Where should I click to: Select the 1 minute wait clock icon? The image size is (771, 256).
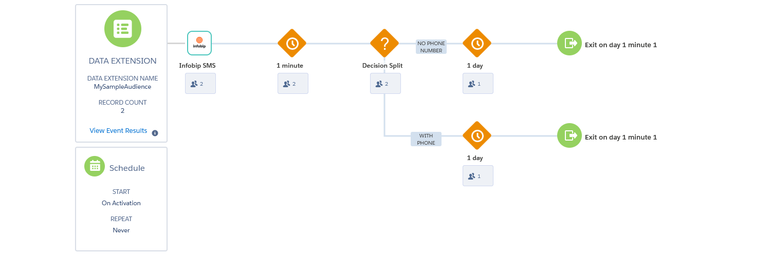point(292,43)
